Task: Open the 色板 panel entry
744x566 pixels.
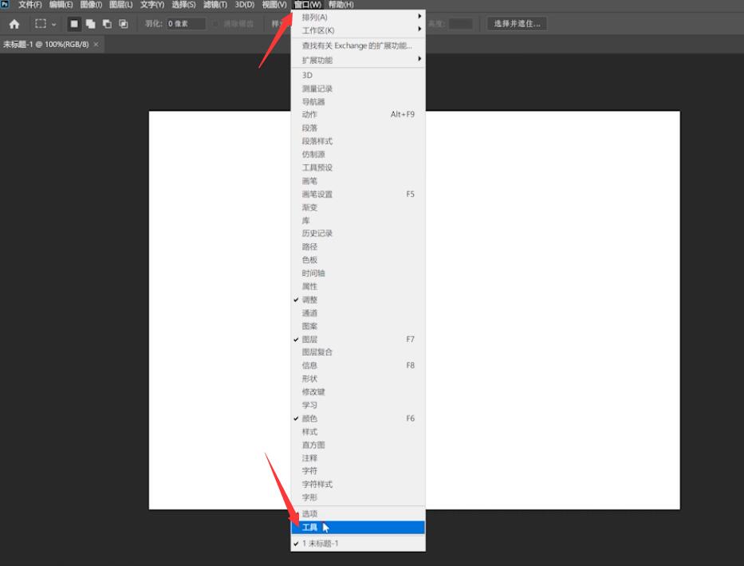Action: click(x=358, y=260)
